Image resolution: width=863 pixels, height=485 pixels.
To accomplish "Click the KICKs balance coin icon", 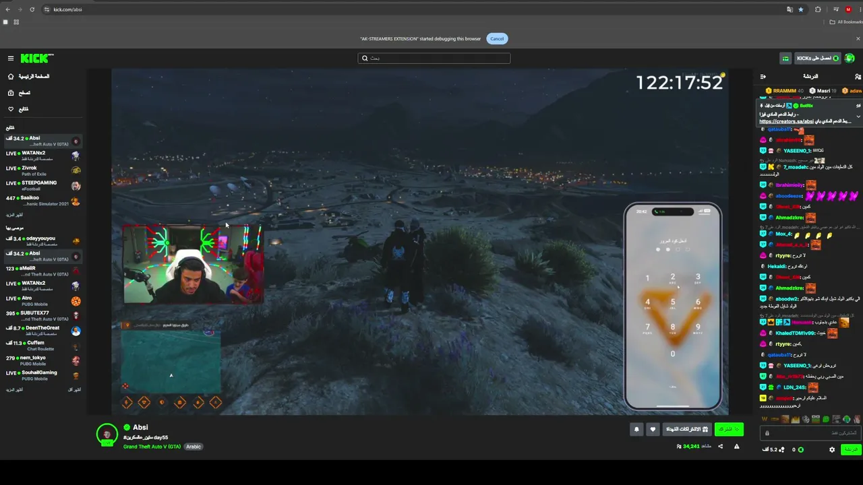I will point(801,449).
